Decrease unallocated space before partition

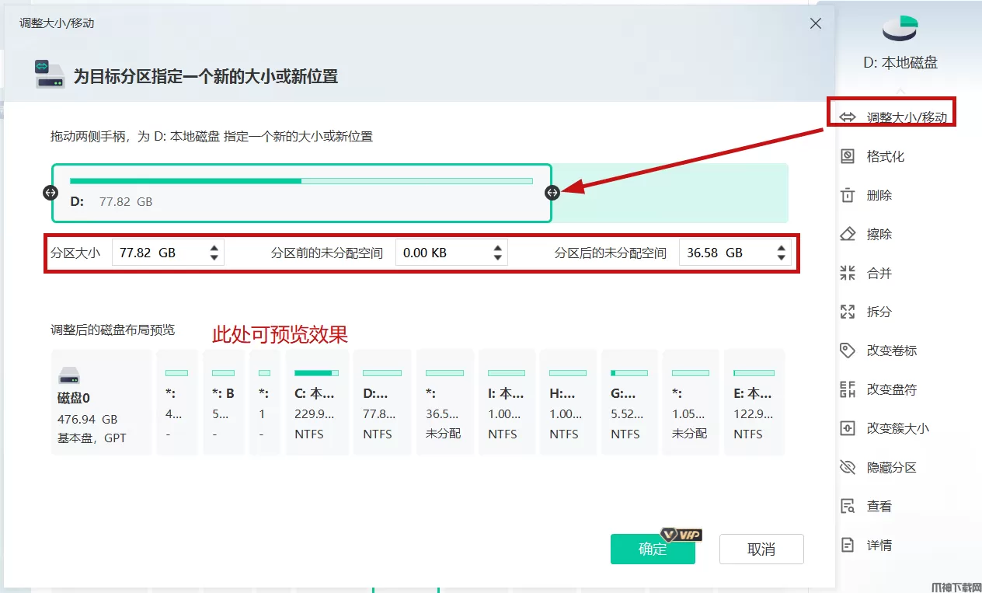pyautogui.click(x=498, y=258)
